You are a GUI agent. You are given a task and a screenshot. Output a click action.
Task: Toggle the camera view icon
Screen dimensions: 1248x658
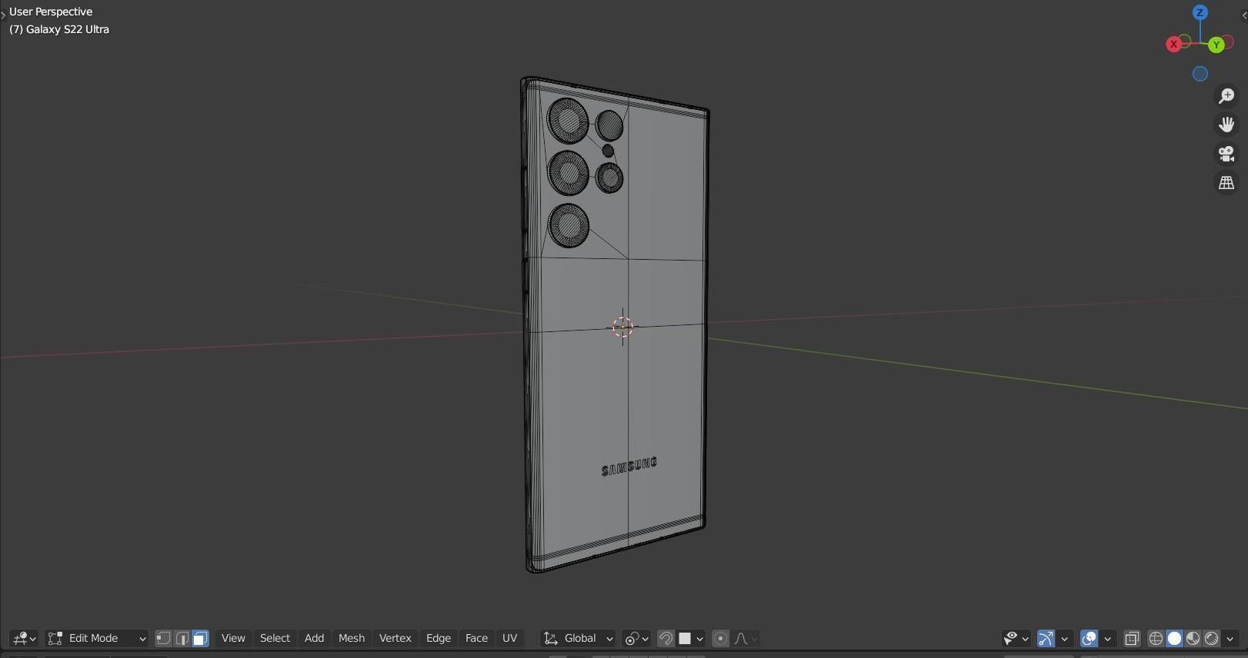pos(1226,154)
